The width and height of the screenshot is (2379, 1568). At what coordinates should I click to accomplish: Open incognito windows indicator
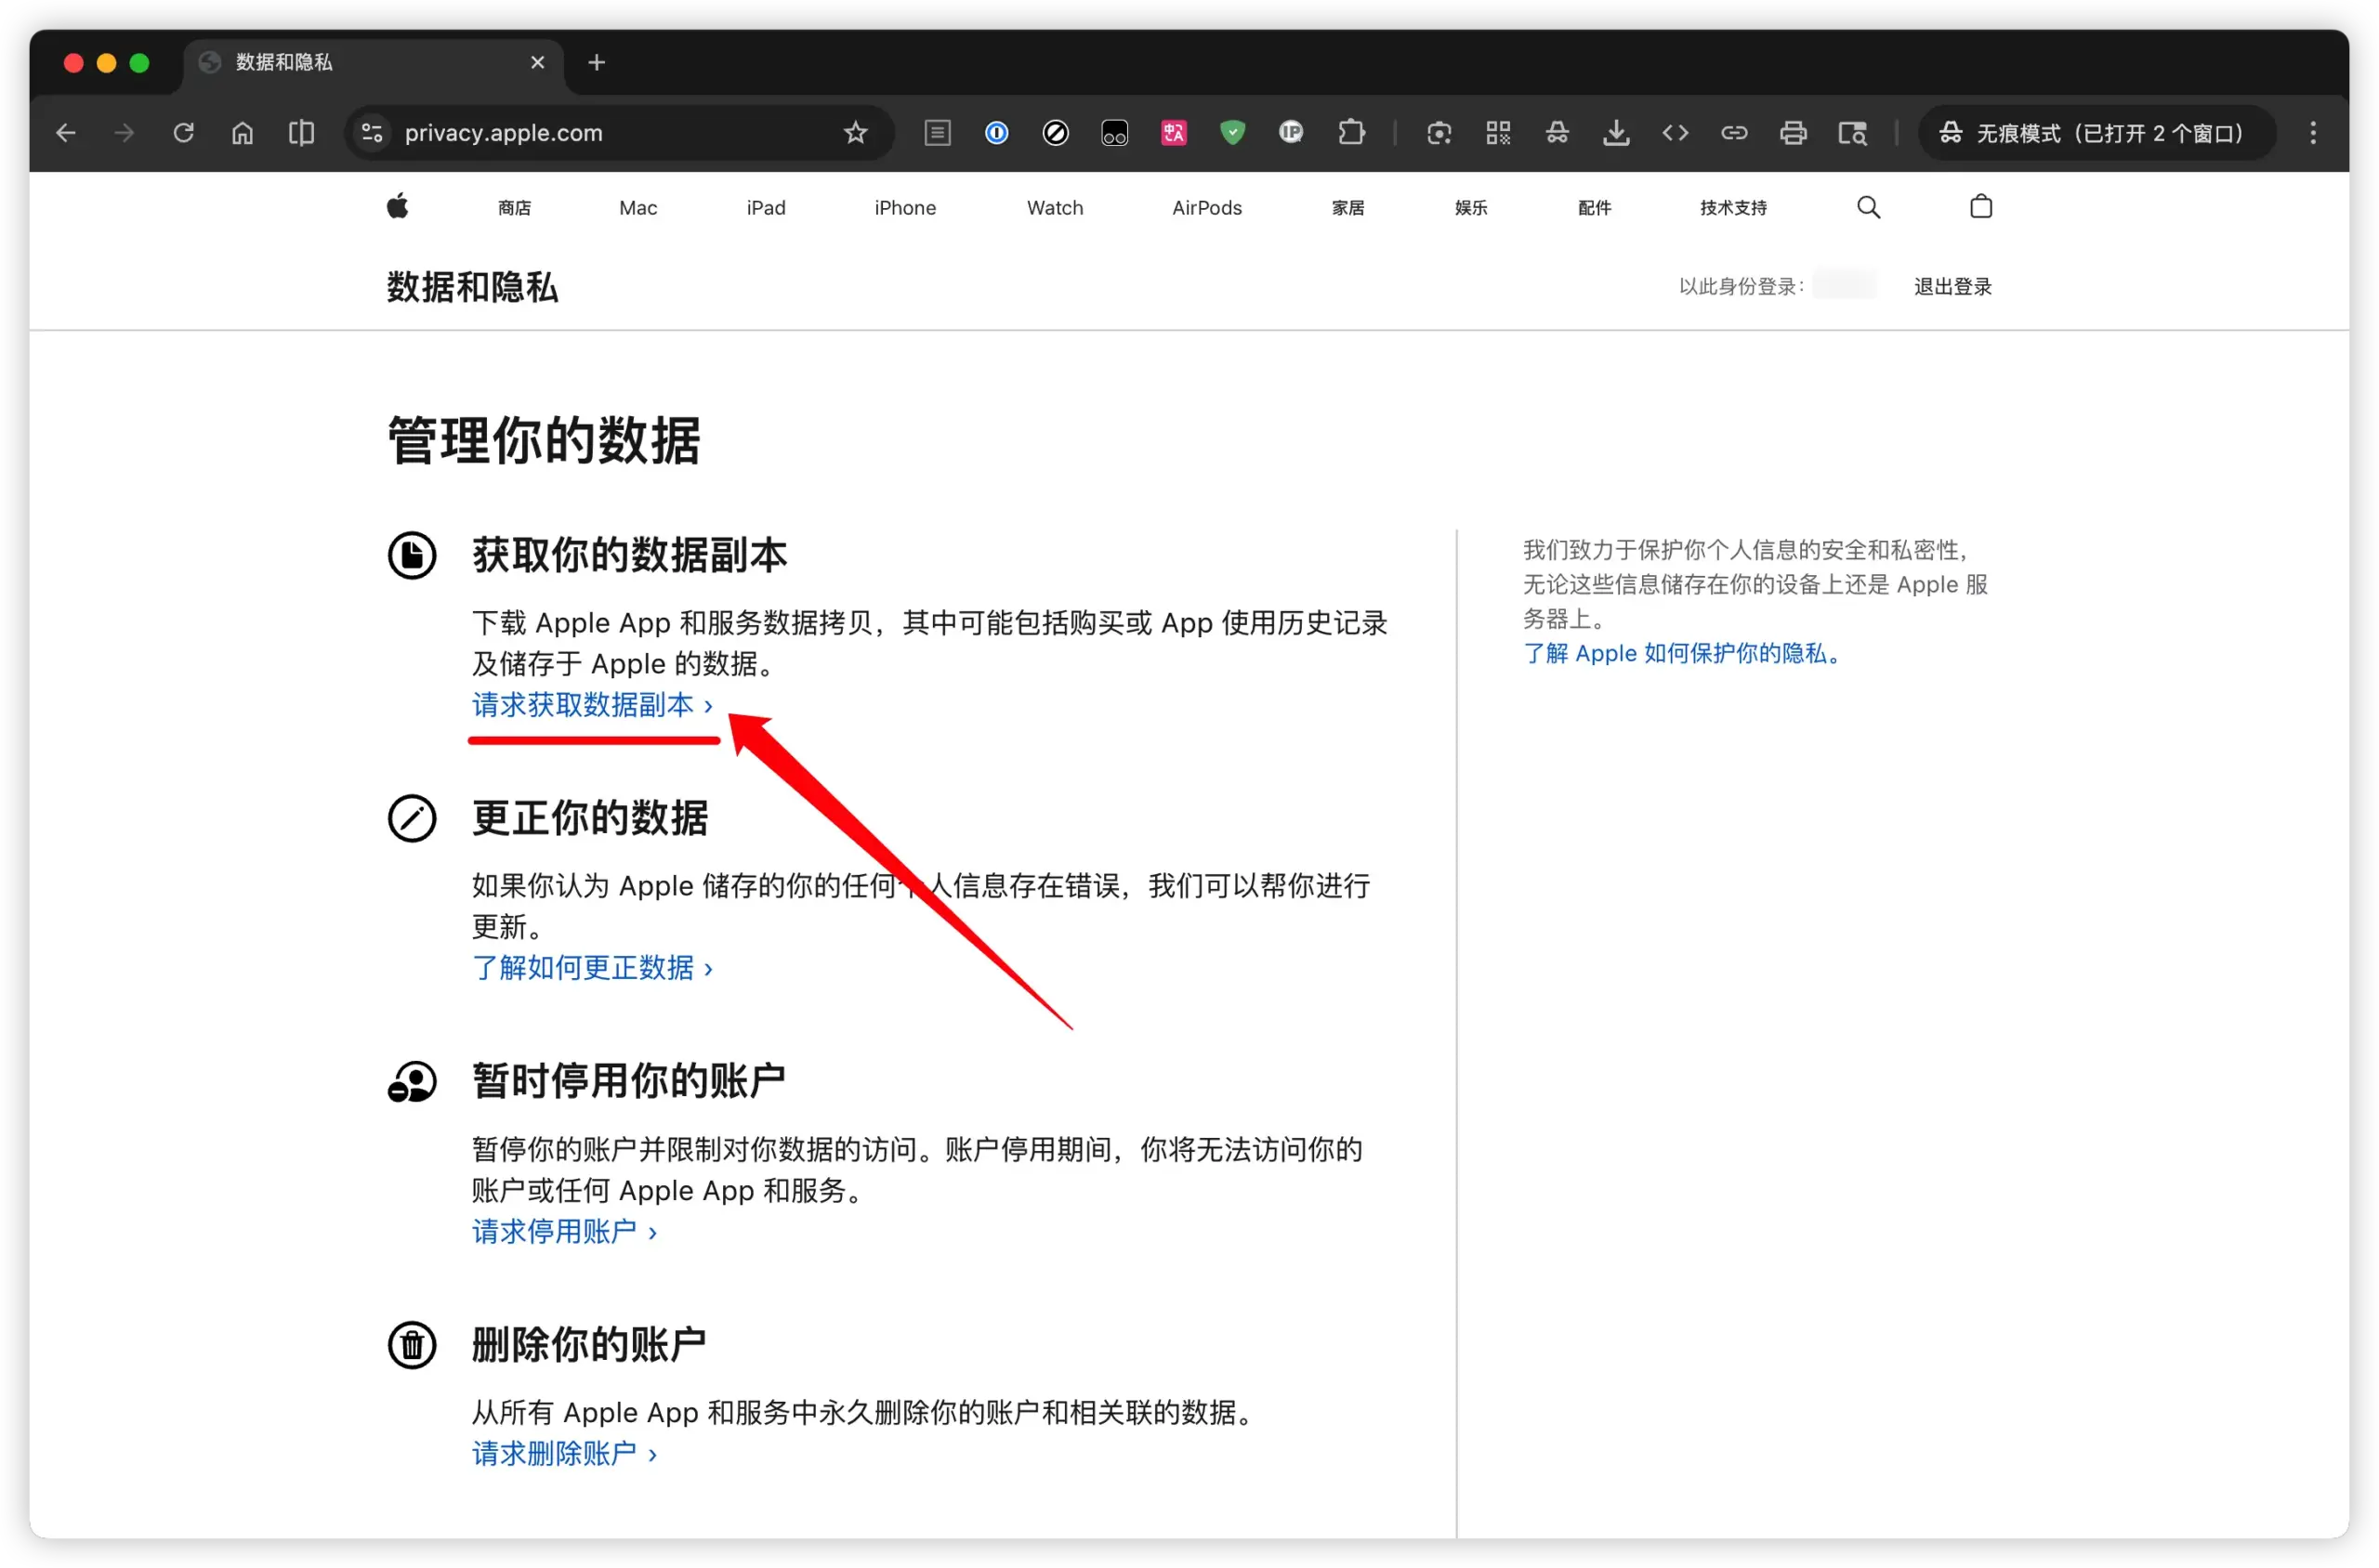pyautogui.click(x=2096, y=132)
